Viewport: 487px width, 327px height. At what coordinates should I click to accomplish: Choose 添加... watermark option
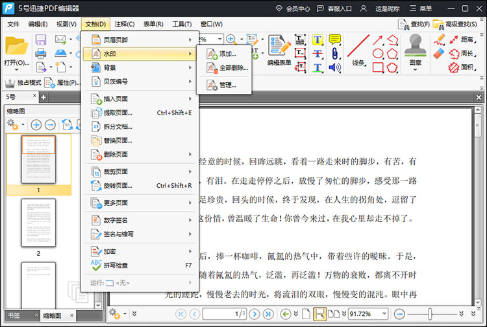[224, 54]
